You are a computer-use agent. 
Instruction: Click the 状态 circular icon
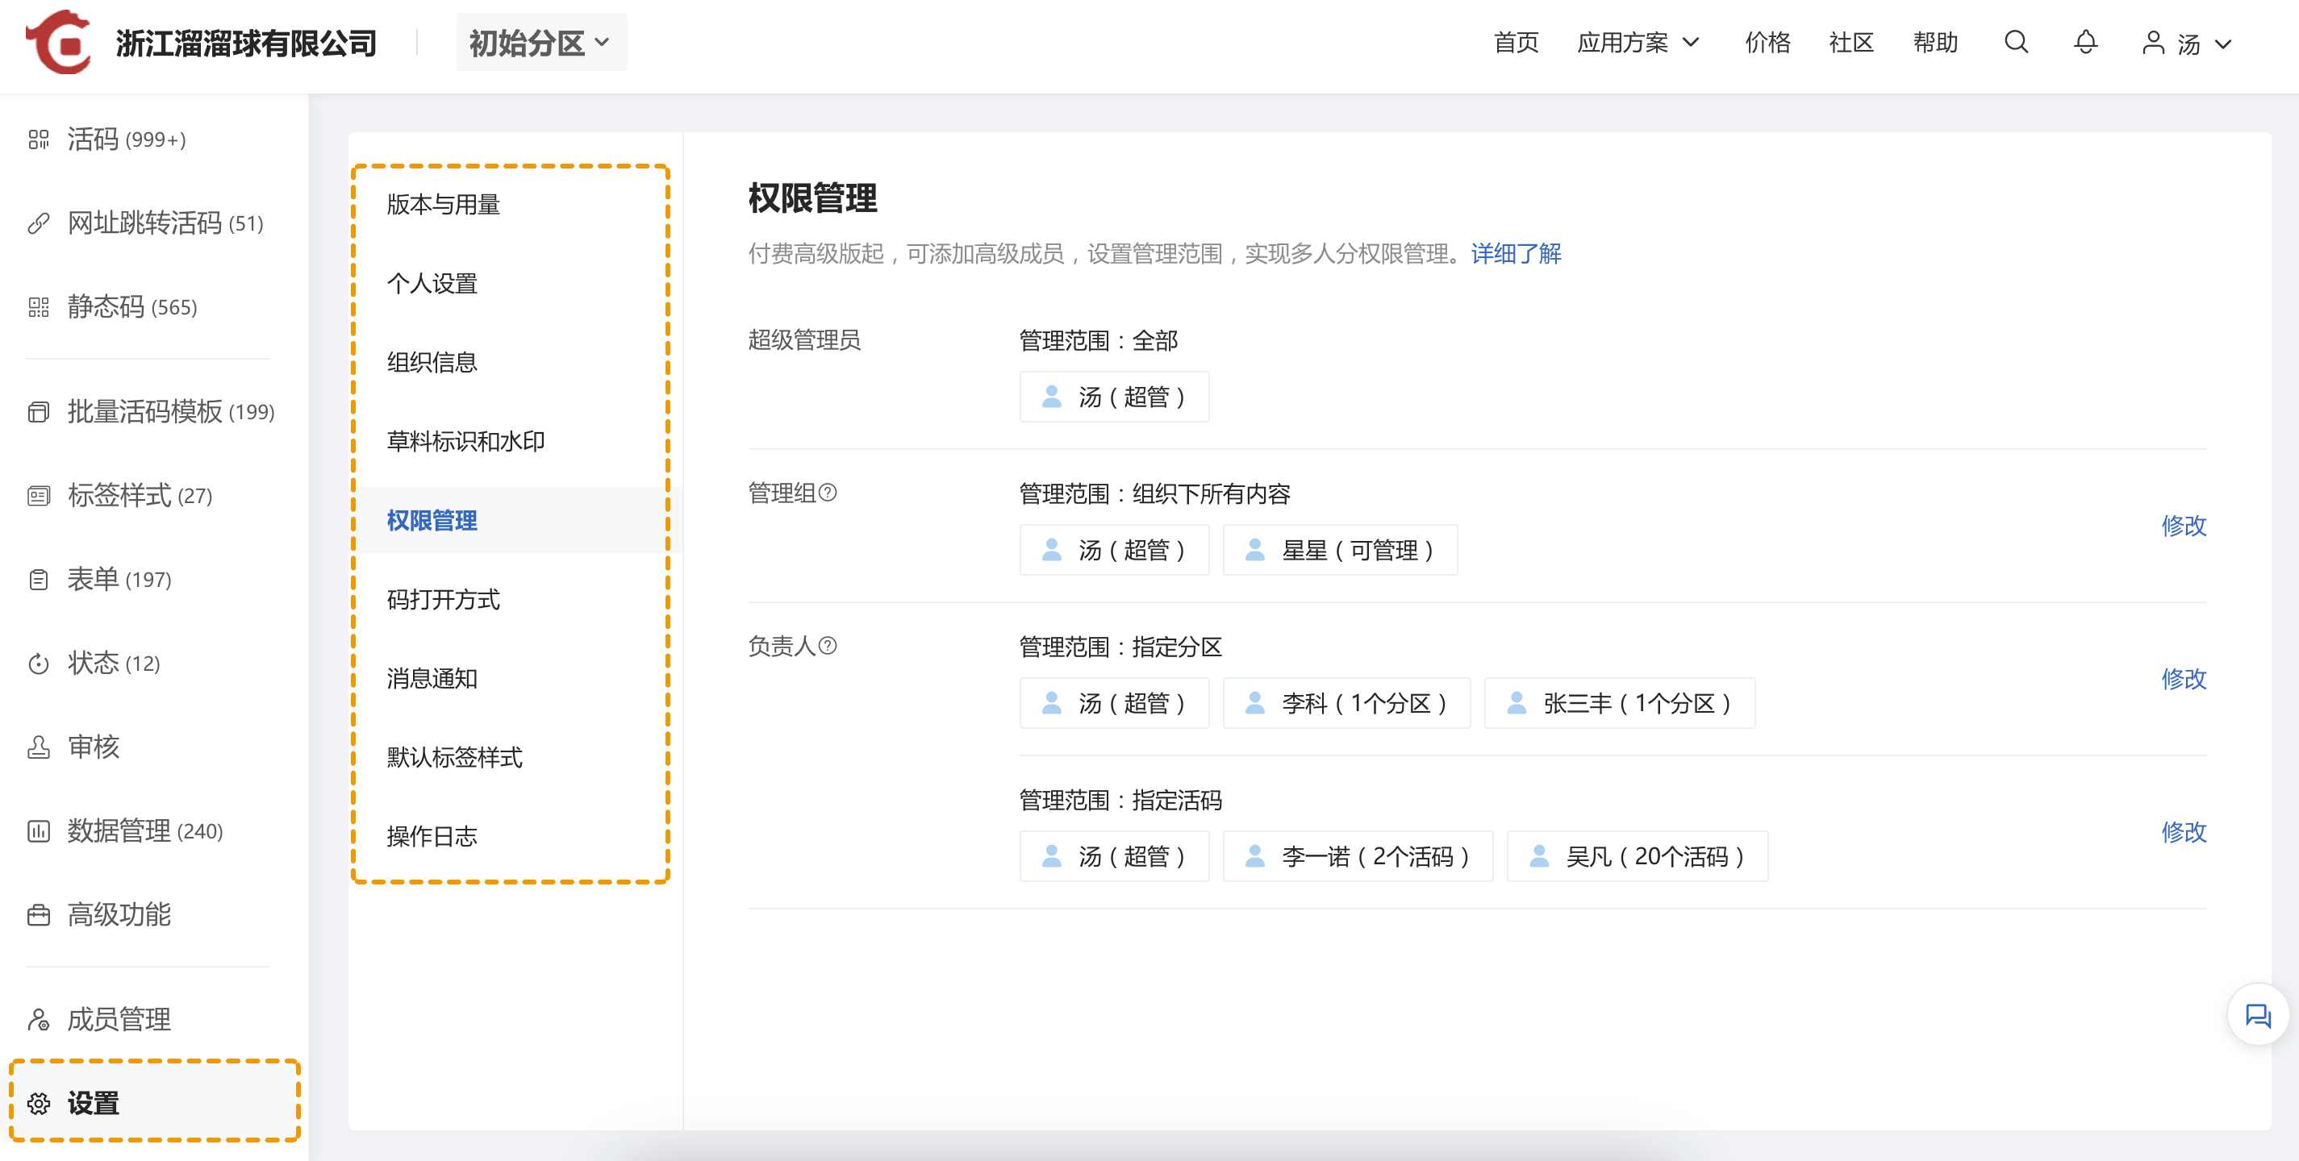tap(39, 663)
